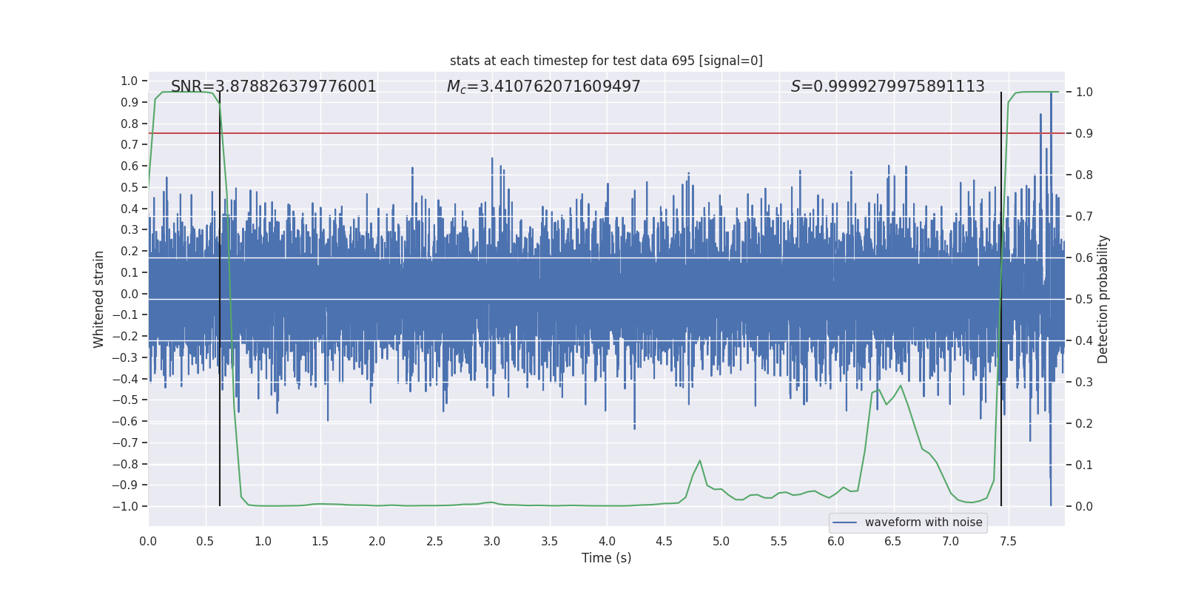Click the green probability peak near 6.5 s
Image resolution: width=1184 pixels, height=592 pixels.
point(901,386)
